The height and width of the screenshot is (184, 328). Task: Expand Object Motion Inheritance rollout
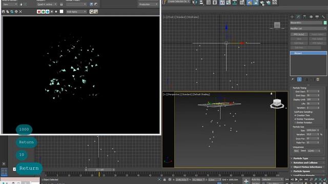308,167
